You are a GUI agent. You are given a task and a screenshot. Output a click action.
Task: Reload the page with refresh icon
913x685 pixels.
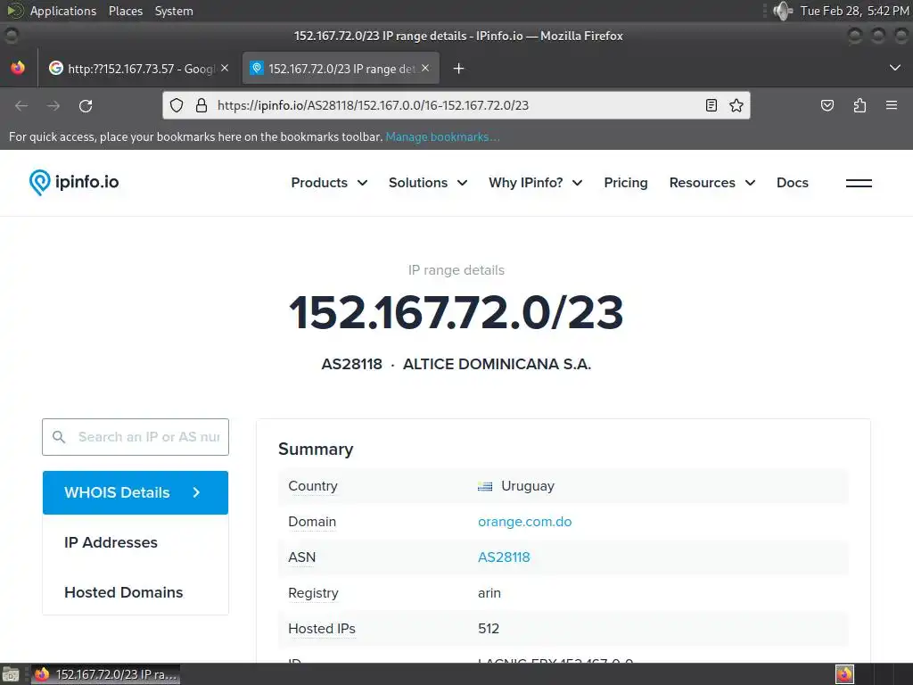coord(86,106)
